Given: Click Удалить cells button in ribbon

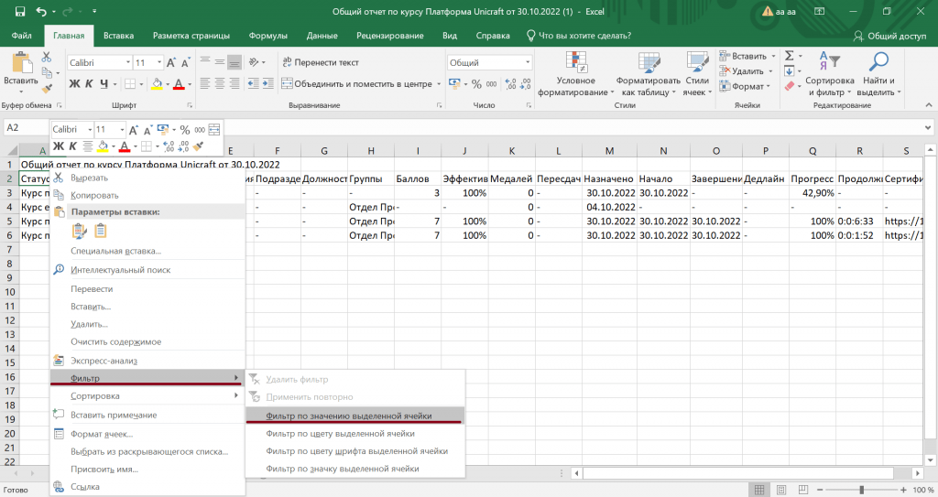Looking at the screenshot, I should (x=746, y=71).
